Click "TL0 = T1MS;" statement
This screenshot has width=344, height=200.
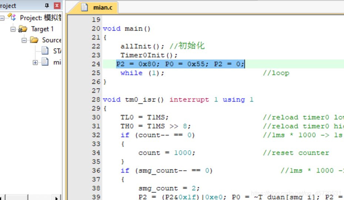[x=144, y=118]
